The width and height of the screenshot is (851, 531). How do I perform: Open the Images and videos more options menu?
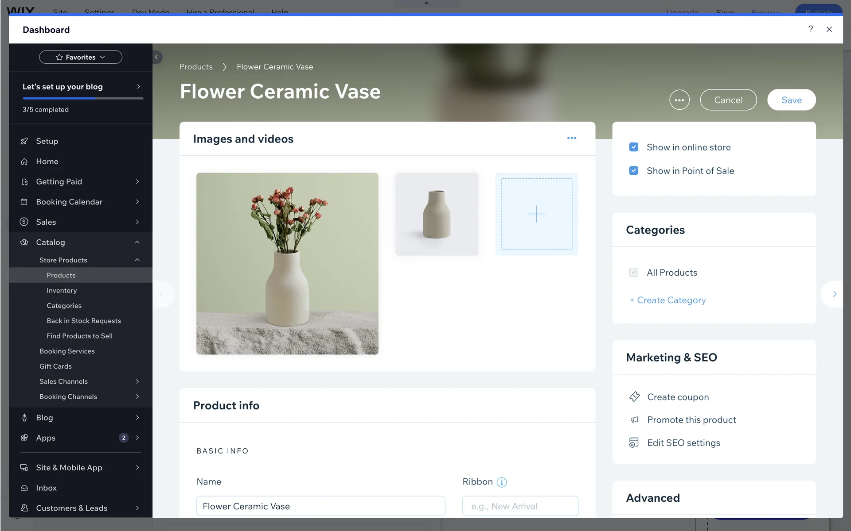571,138
